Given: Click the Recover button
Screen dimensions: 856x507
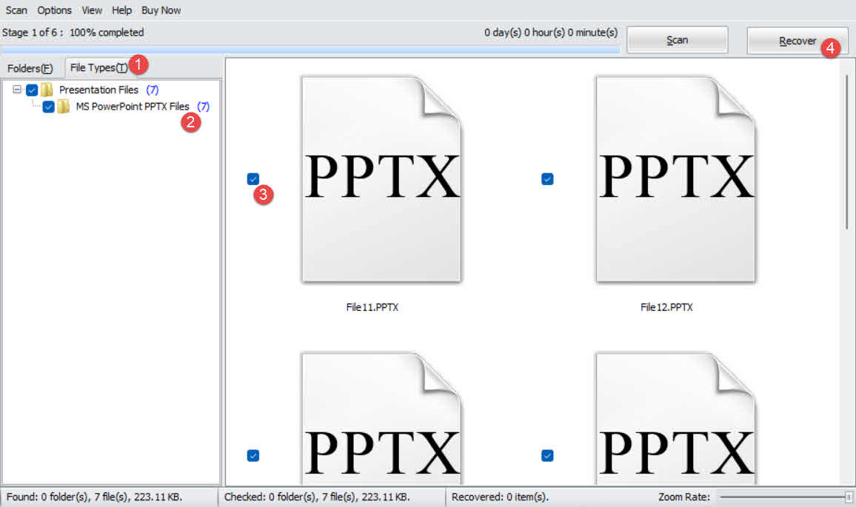Looking at the screenshot, I should (x=797, y=41).
